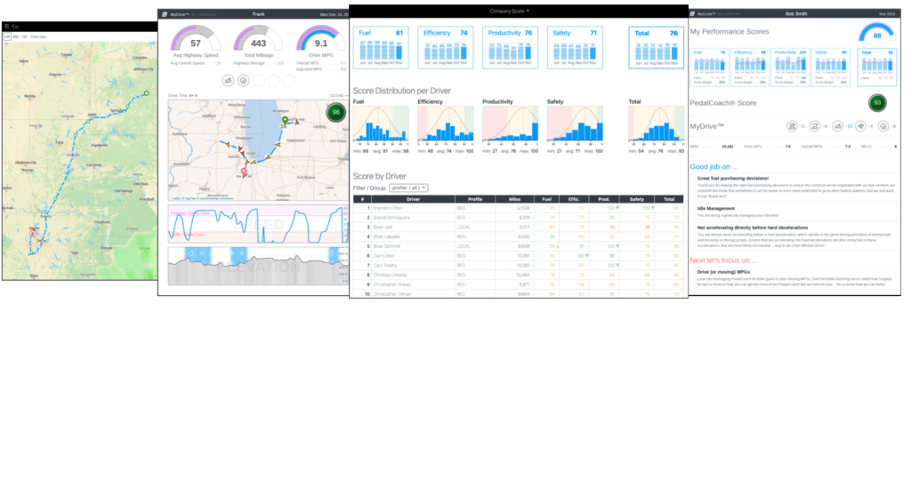The width and height of the screenshot is (911, 479).
Task: Sort the table by Miles column
Action: tap(514, 199)
